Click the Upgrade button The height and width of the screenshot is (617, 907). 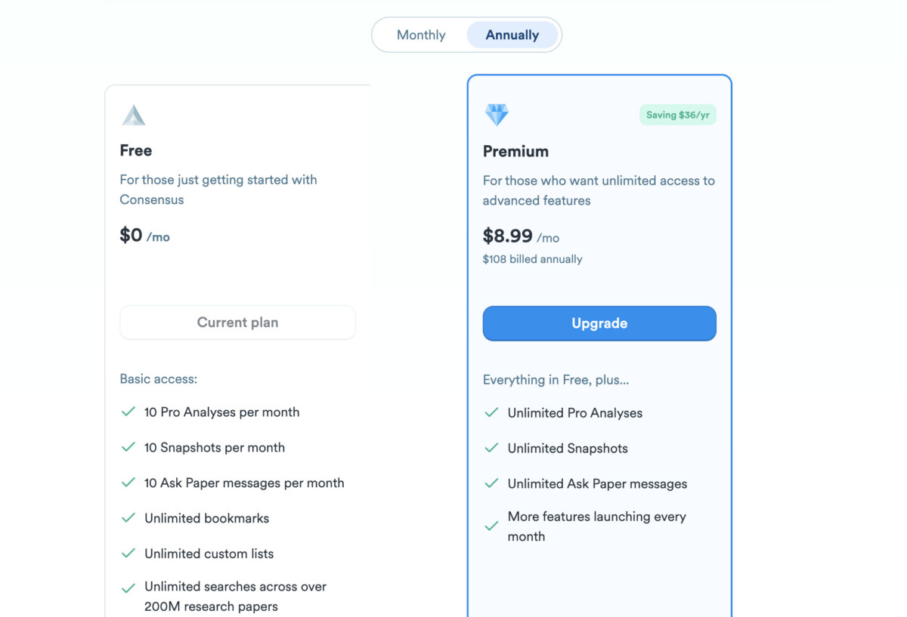click(599, 323)
